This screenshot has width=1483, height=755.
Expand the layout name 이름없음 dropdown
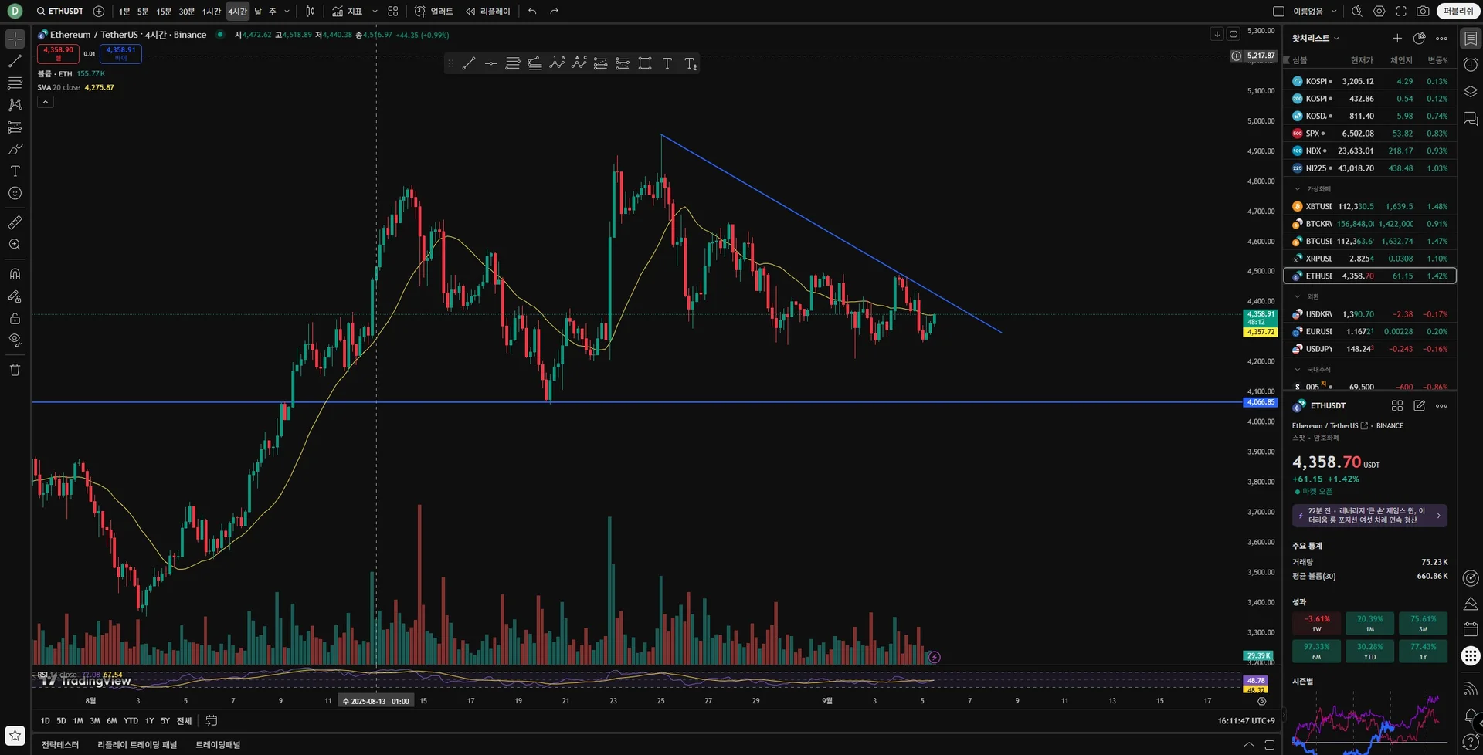tap(1334, 12)
